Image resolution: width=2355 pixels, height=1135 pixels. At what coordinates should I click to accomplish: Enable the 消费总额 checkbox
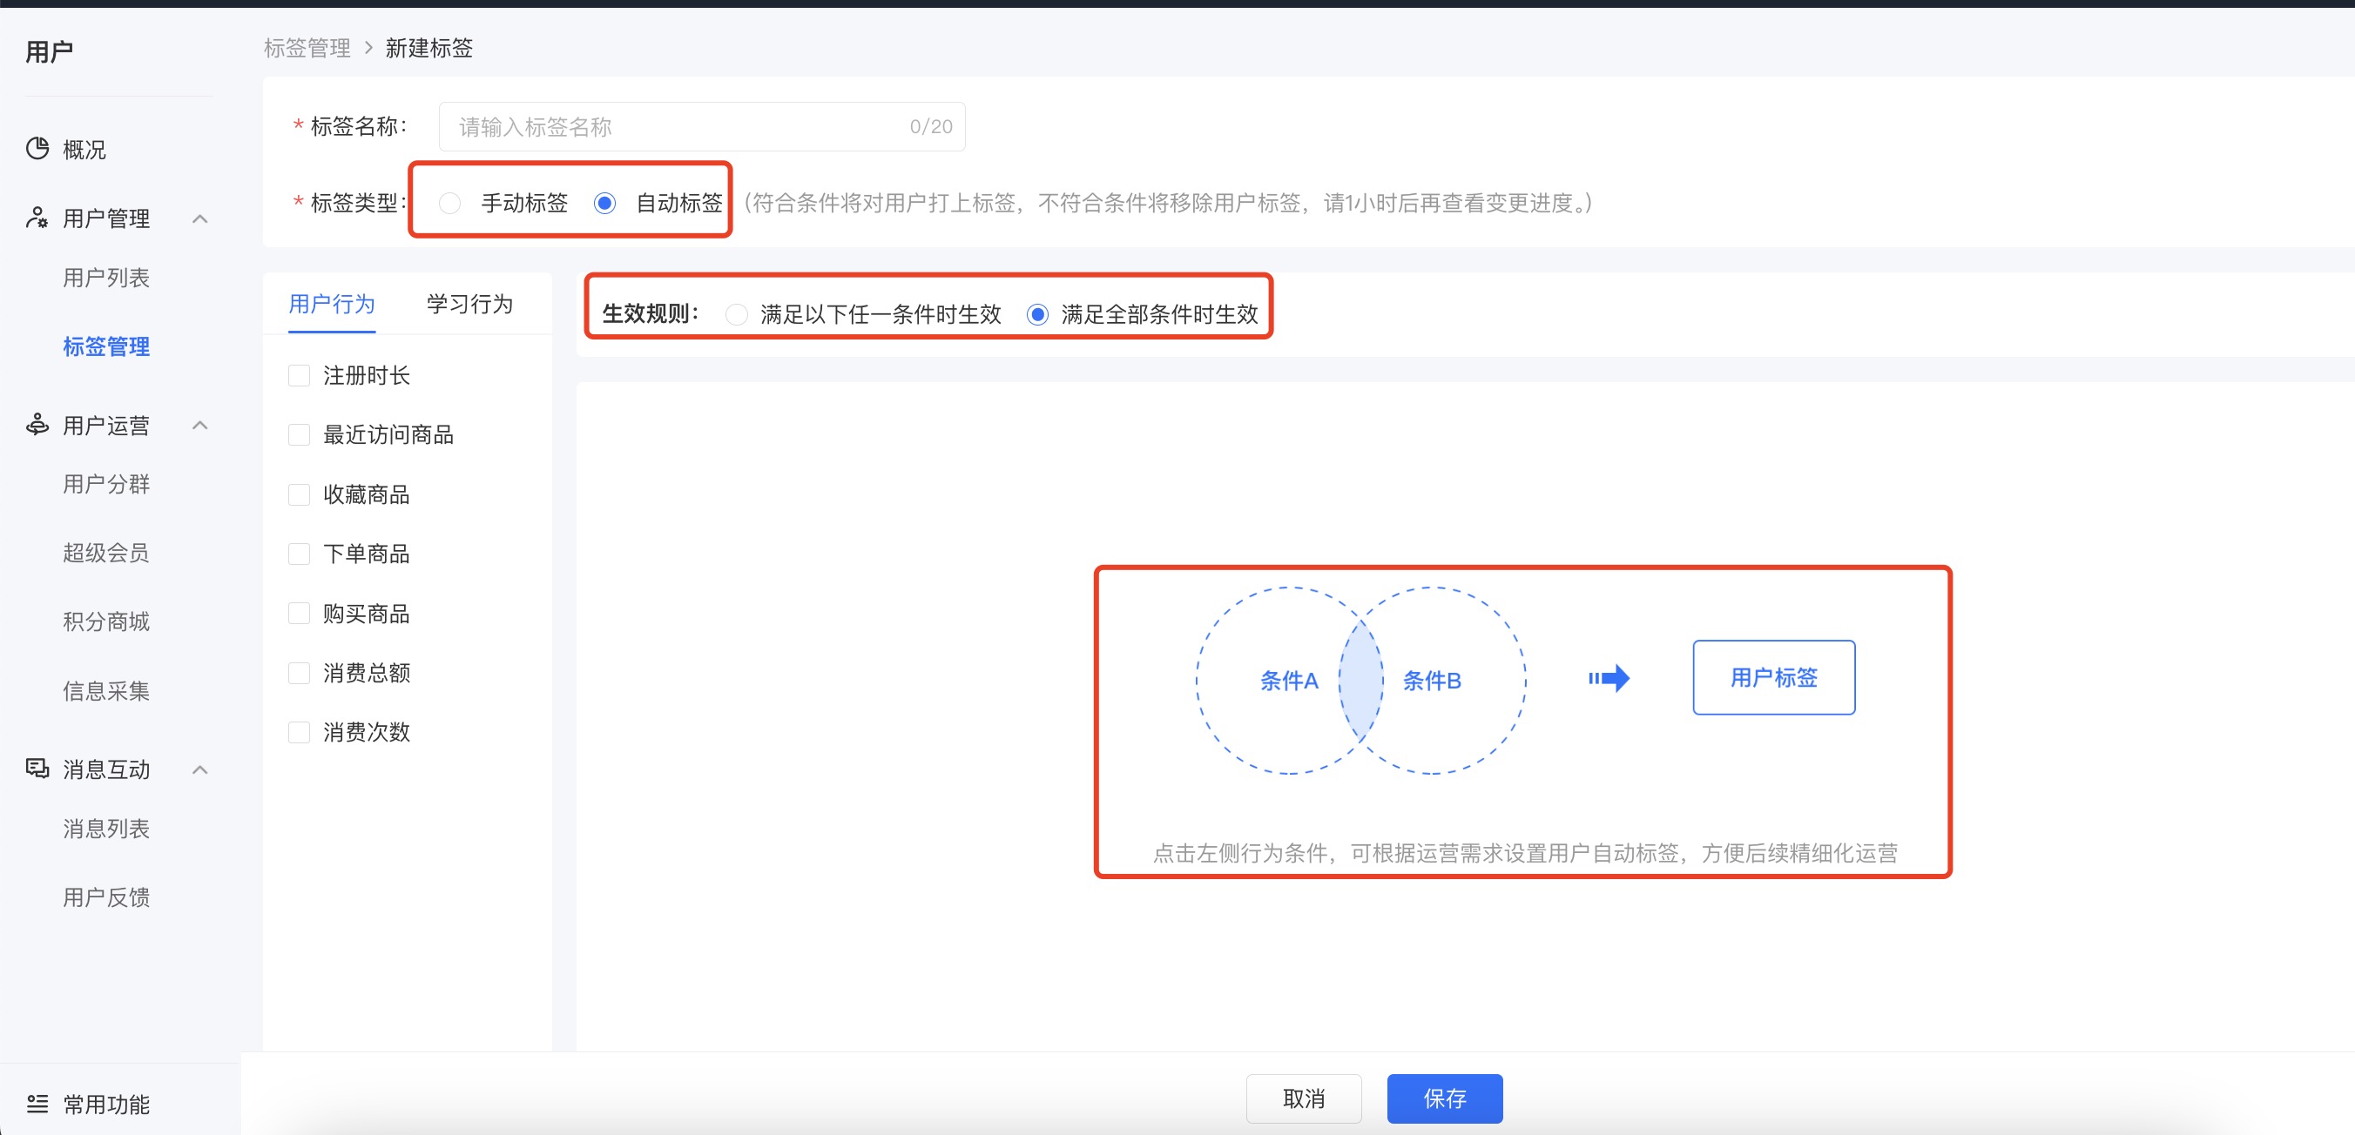299,673
